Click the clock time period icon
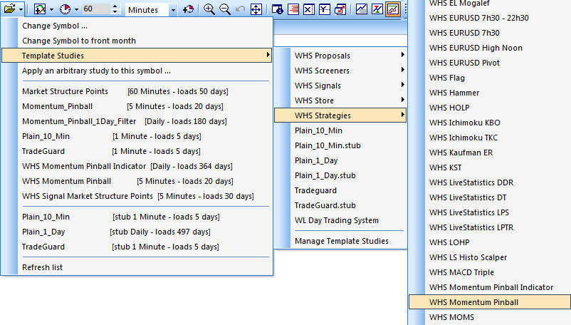The height and width of the screenshot is (325, 571). point(66,9)
